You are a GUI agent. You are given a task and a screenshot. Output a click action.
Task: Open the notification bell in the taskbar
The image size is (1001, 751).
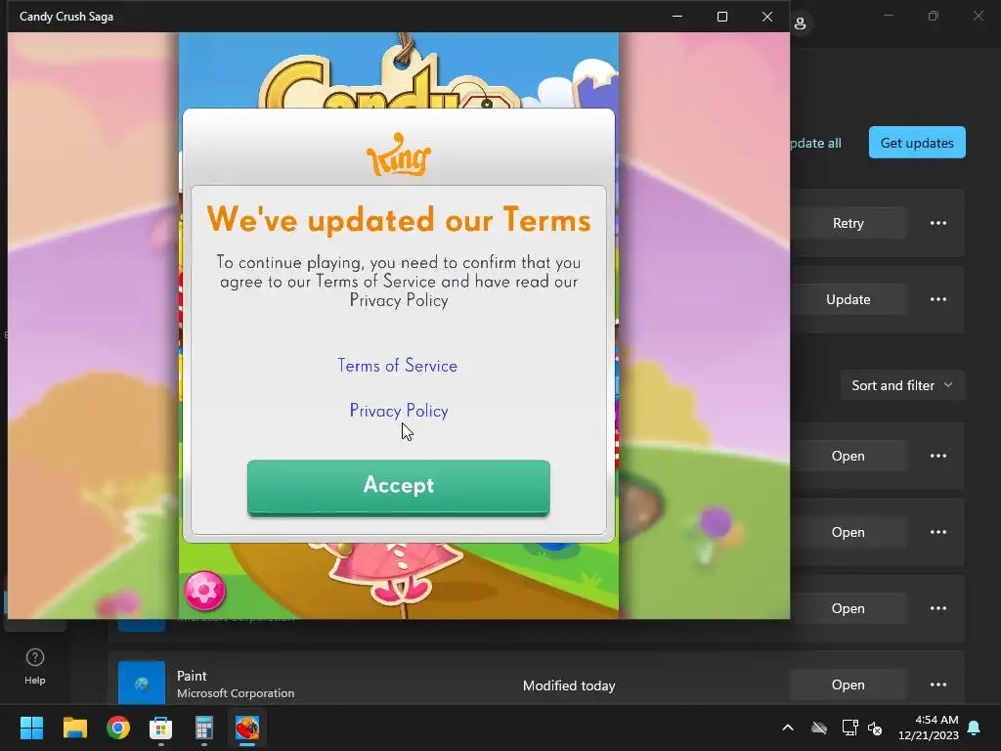(x=975, y=728)
